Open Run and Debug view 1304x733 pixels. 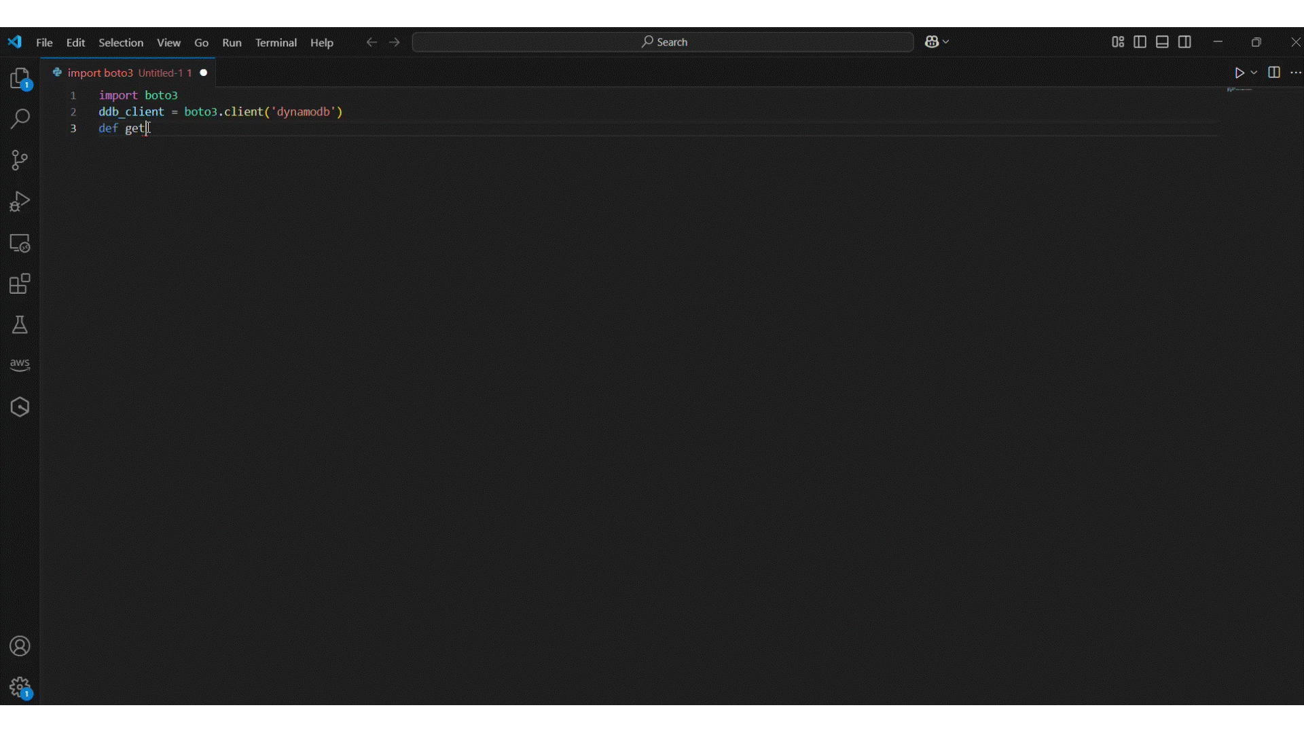pyautogui.click(x=20, y=201)
